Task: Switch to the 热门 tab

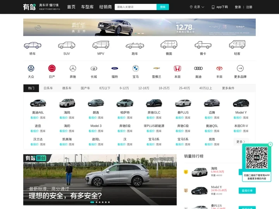Action: 31,88
